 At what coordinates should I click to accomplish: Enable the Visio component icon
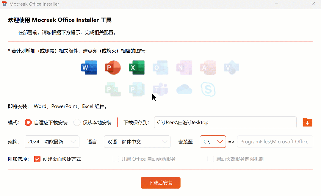point(232,68)
